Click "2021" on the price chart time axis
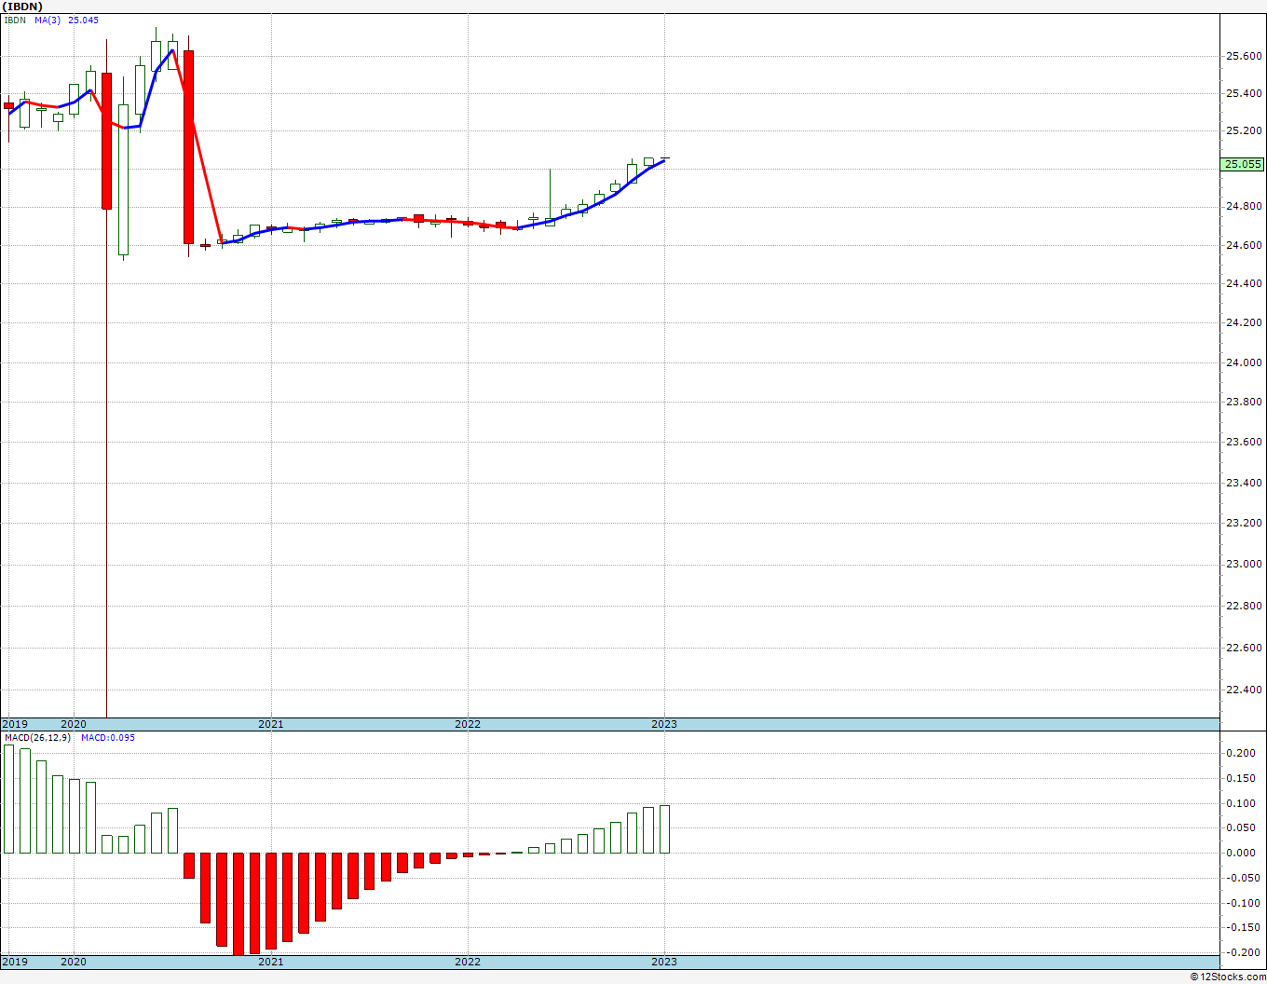 (x=271, y=724)
